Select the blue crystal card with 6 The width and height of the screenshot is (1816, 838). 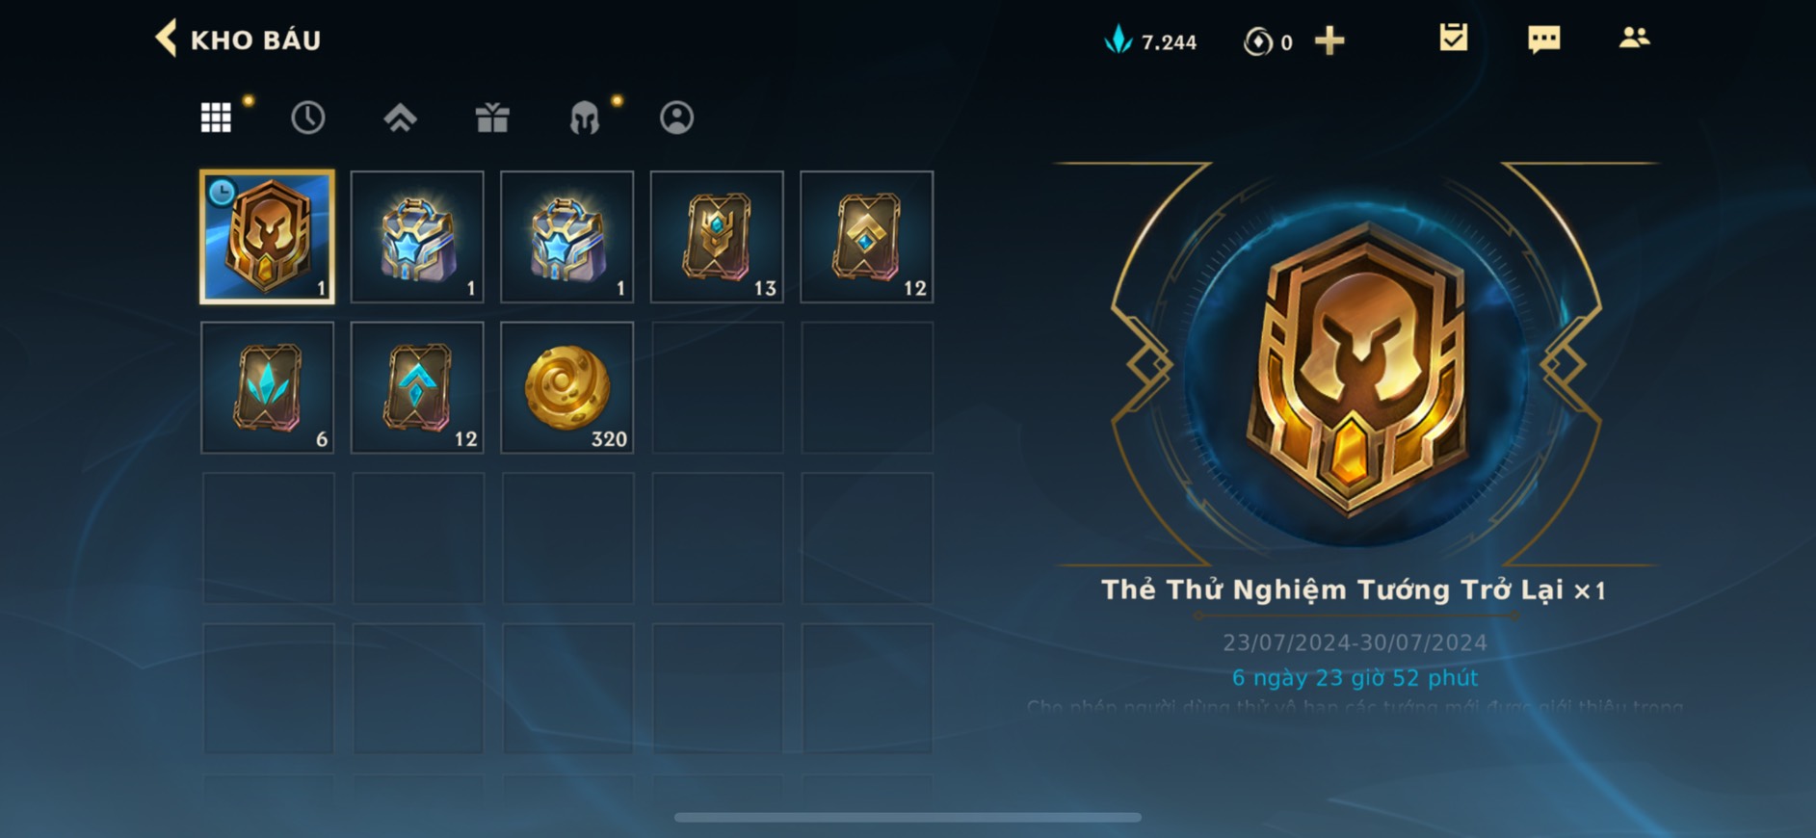268,387
